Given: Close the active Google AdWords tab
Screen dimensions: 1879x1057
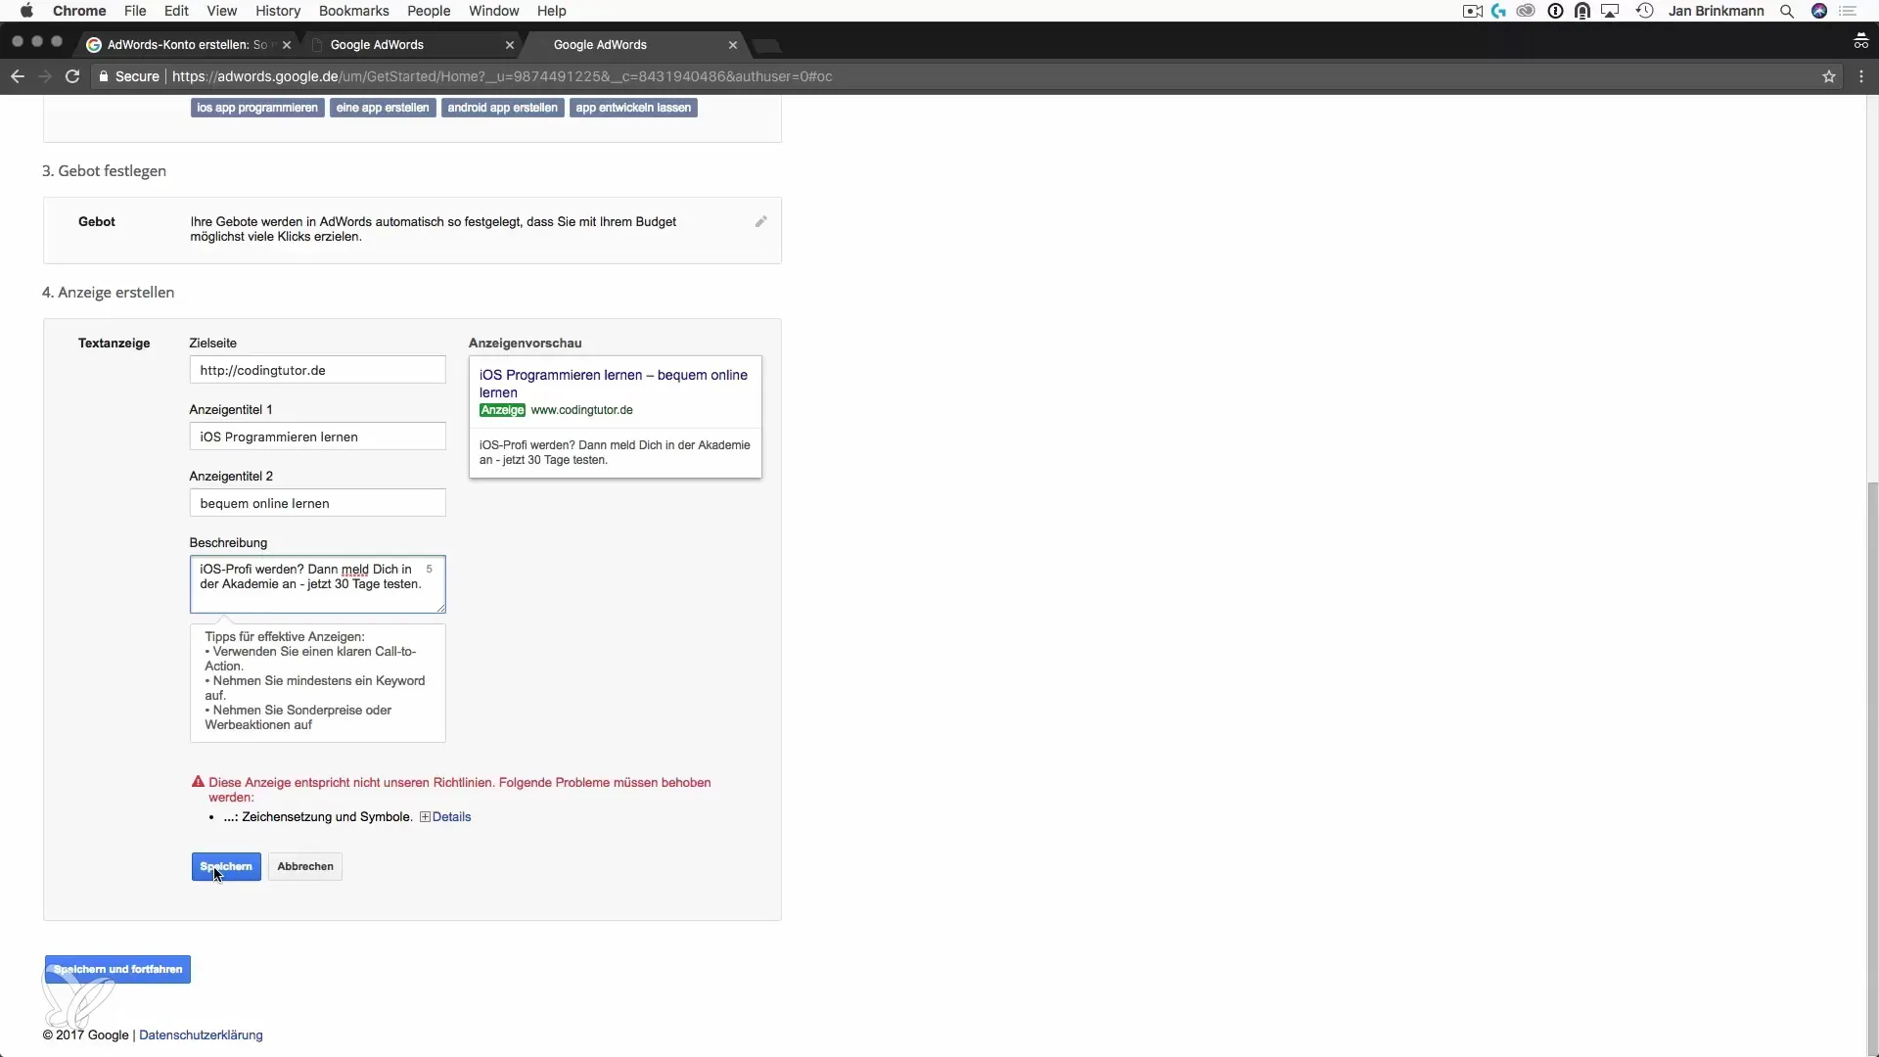Looking at the screenshot, I should point(733,45).
